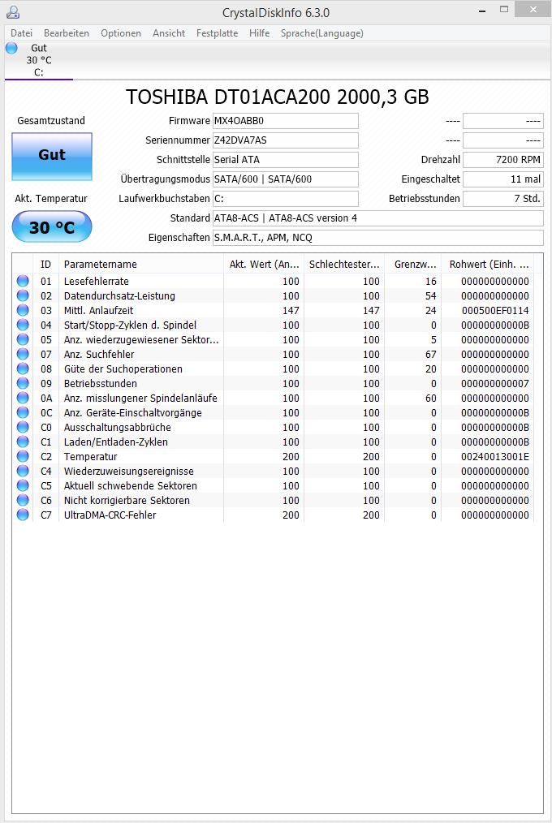This screenshot has height=823, width=552.
Task: Open the Sprache(Language) menu
Action: pos(321,33)
